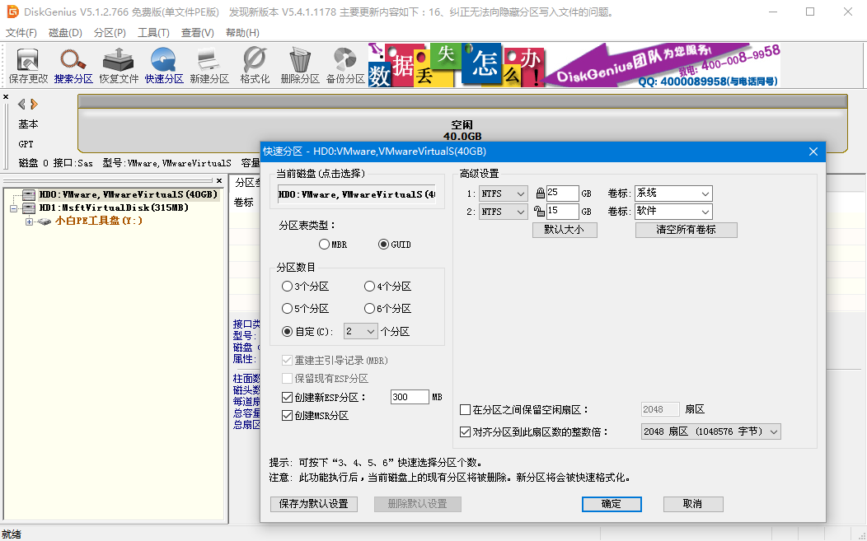
Task: Toggle the lock icon for partition 1 size
Action: coord(541,194)
